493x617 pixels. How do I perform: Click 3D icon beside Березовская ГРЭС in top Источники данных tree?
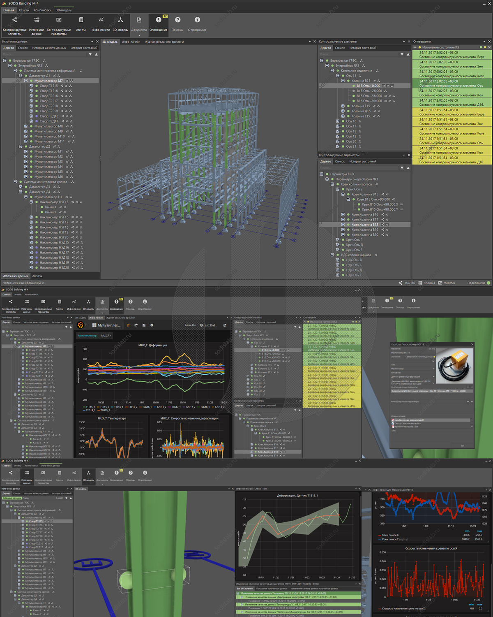[44, 61]
